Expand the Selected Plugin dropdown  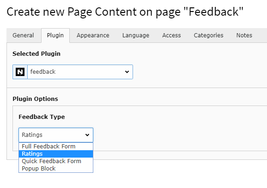tap(80, 72)
